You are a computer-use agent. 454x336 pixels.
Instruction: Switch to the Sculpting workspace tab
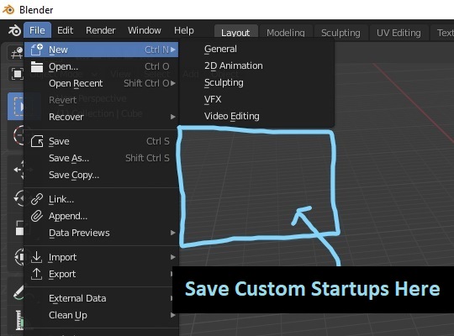(x=340, y=33)
